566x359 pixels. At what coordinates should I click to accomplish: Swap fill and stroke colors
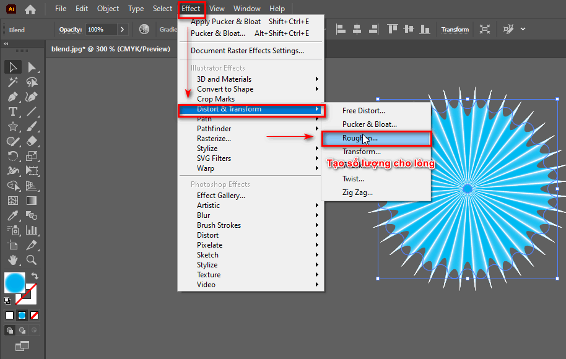(35, 276)
